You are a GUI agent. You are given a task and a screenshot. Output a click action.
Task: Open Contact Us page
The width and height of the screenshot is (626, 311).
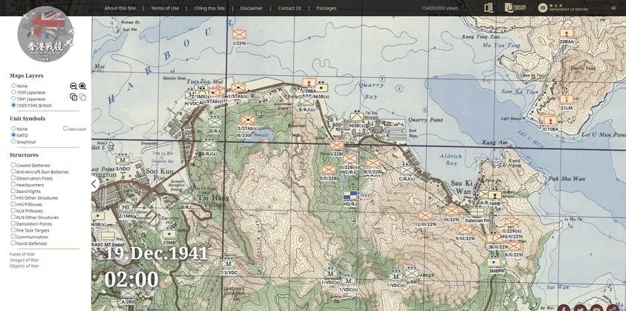click(289, 8)
